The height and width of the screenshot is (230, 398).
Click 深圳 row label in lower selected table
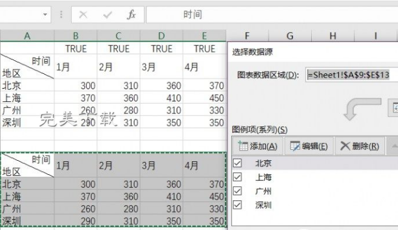27,221
